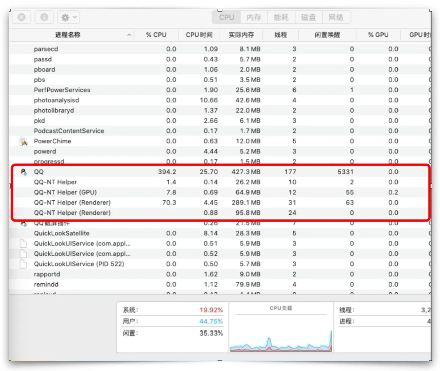Sort by the 闲置唤醒 column header

point(327,35)
